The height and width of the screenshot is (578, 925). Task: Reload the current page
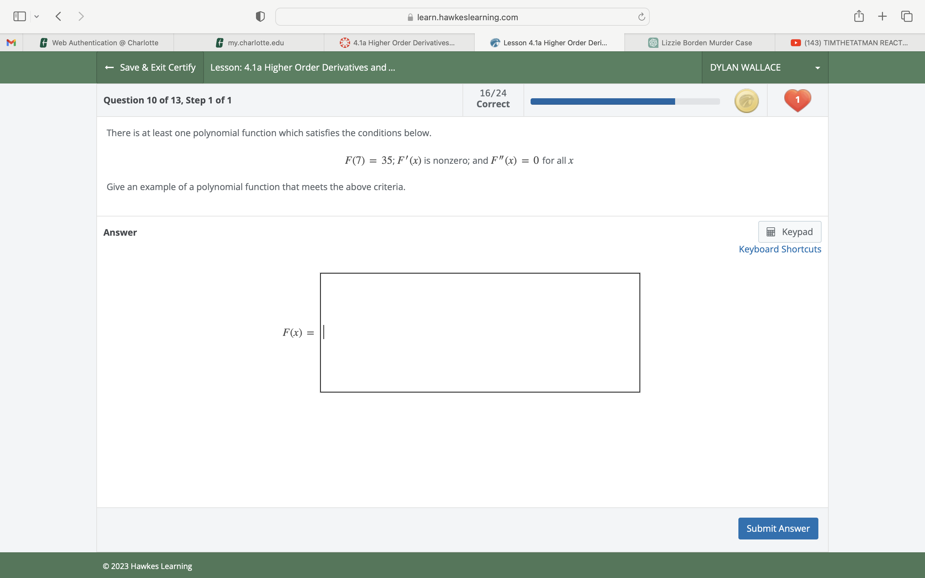[x=641, y=16]
